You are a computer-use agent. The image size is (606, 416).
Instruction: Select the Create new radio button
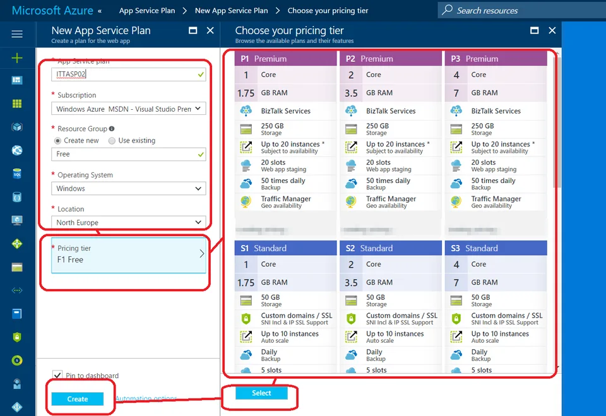coord(57,141)
